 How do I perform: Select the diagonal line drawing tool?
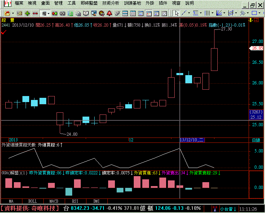(x=184, y=13)
